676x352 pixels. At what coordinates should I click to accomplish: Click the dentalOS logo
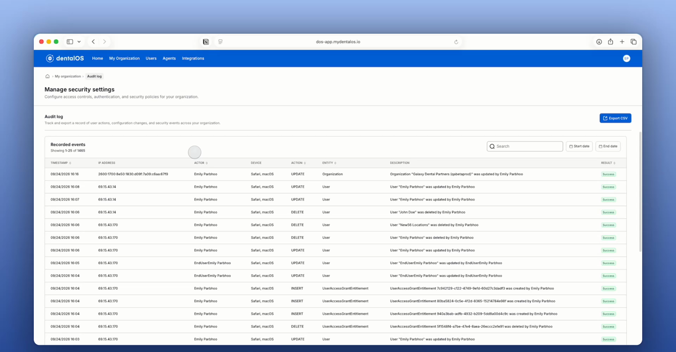[x=65, y=58]
